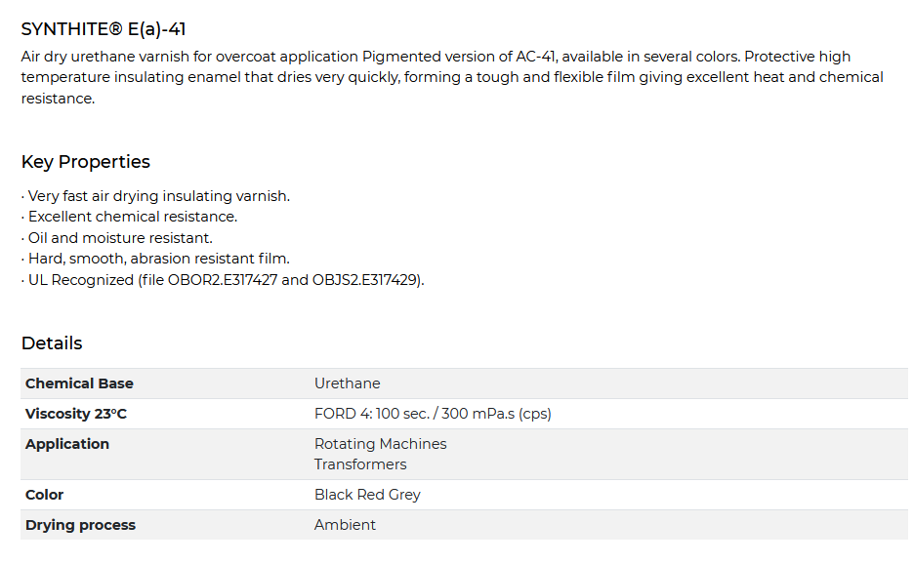Click the 'Hard, smooth, abrasion resistant film' bullet
This screenshot has width=914, height=564.
[156, 259]
